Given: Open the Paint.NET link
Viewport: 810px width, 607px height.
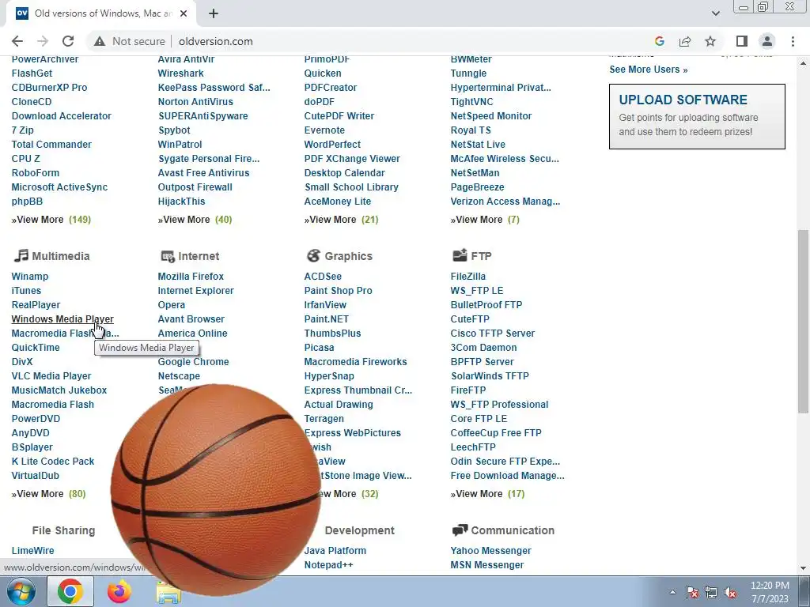Looking at the screenshot, I should pos(327,319).
